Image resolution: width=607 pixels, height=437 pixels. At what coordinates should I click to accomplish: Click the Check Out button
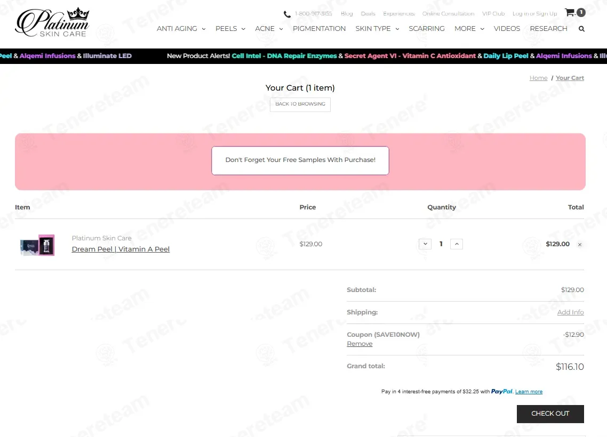tap(550, 414)
